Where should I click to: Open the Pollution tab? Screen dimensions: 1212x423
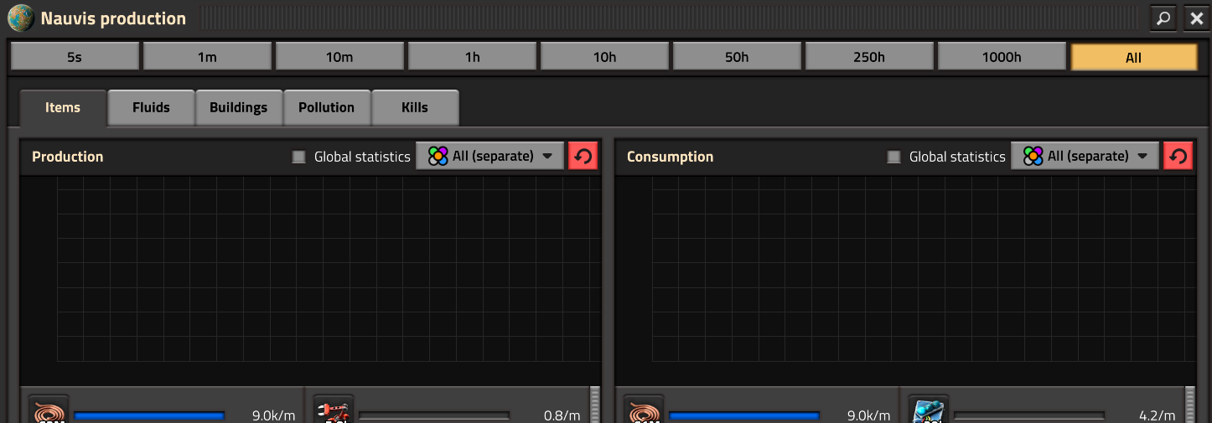[x=326, y=107]
